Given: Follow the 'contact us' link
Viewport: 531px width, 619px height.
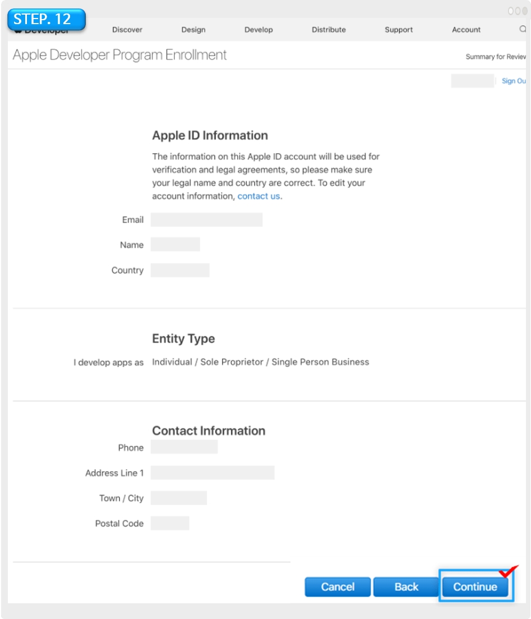Looking at the screenshot, I should tap(259, 196).
